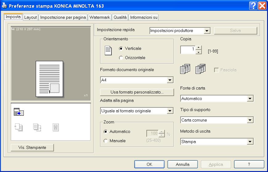268x172 pixels.
Task: Click the blue-arrow document icon in status panel
Action: pyautogui.click(x=18, y=112)
